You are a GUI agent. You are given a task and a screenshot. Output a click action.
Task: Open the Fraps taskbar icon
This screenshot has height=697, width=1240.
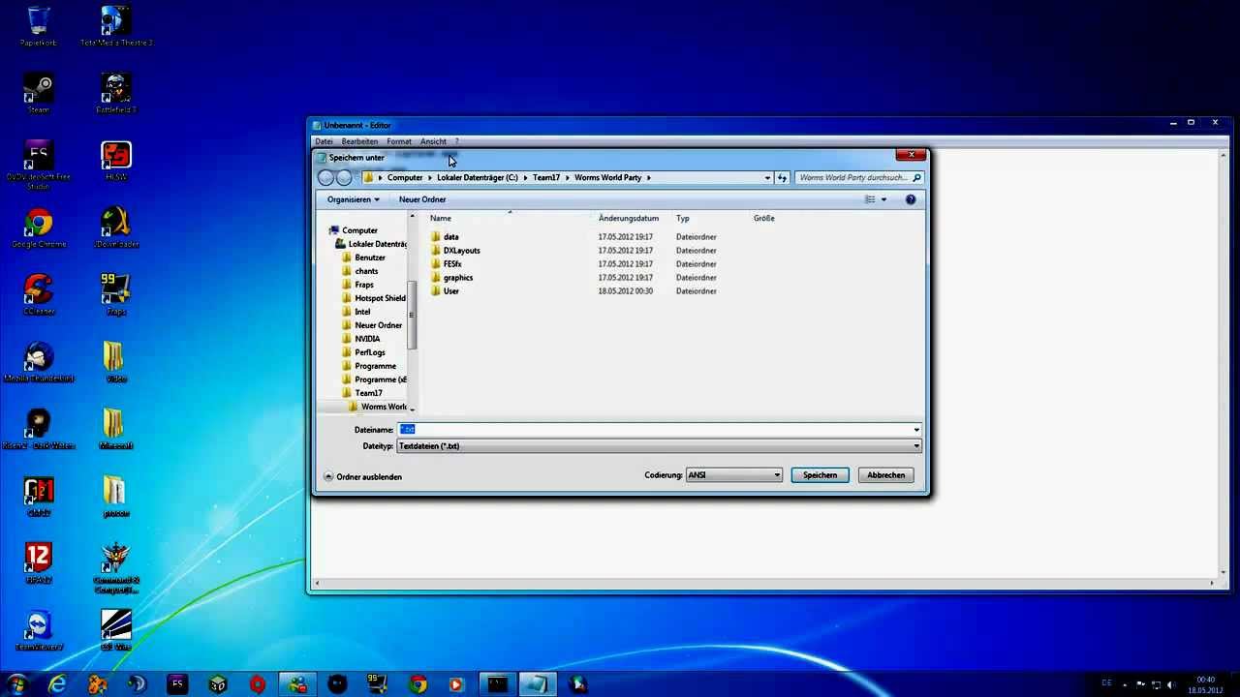[378, 684]
